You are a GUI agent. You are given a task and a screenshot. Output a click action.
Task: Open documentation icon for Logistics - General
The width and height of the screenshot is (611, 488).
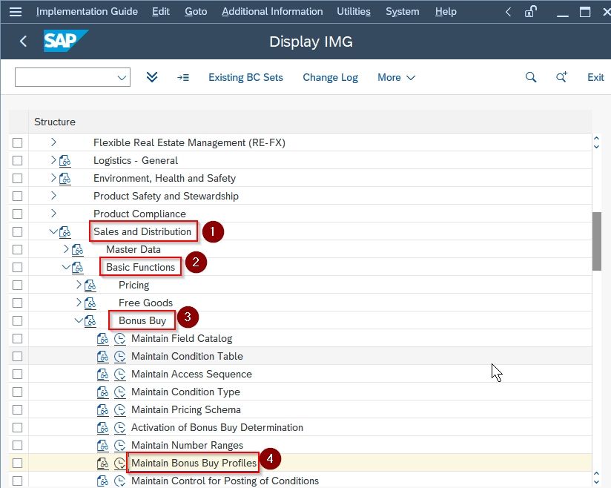(65, 161)
